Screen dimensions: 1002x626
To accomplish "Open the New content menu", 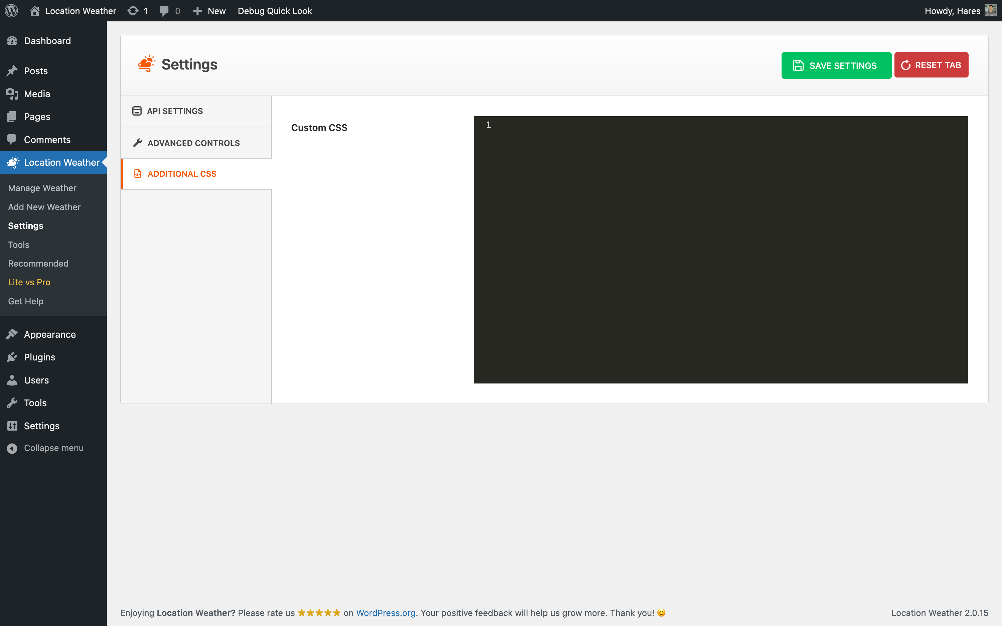I will click(x=209, y=11).
